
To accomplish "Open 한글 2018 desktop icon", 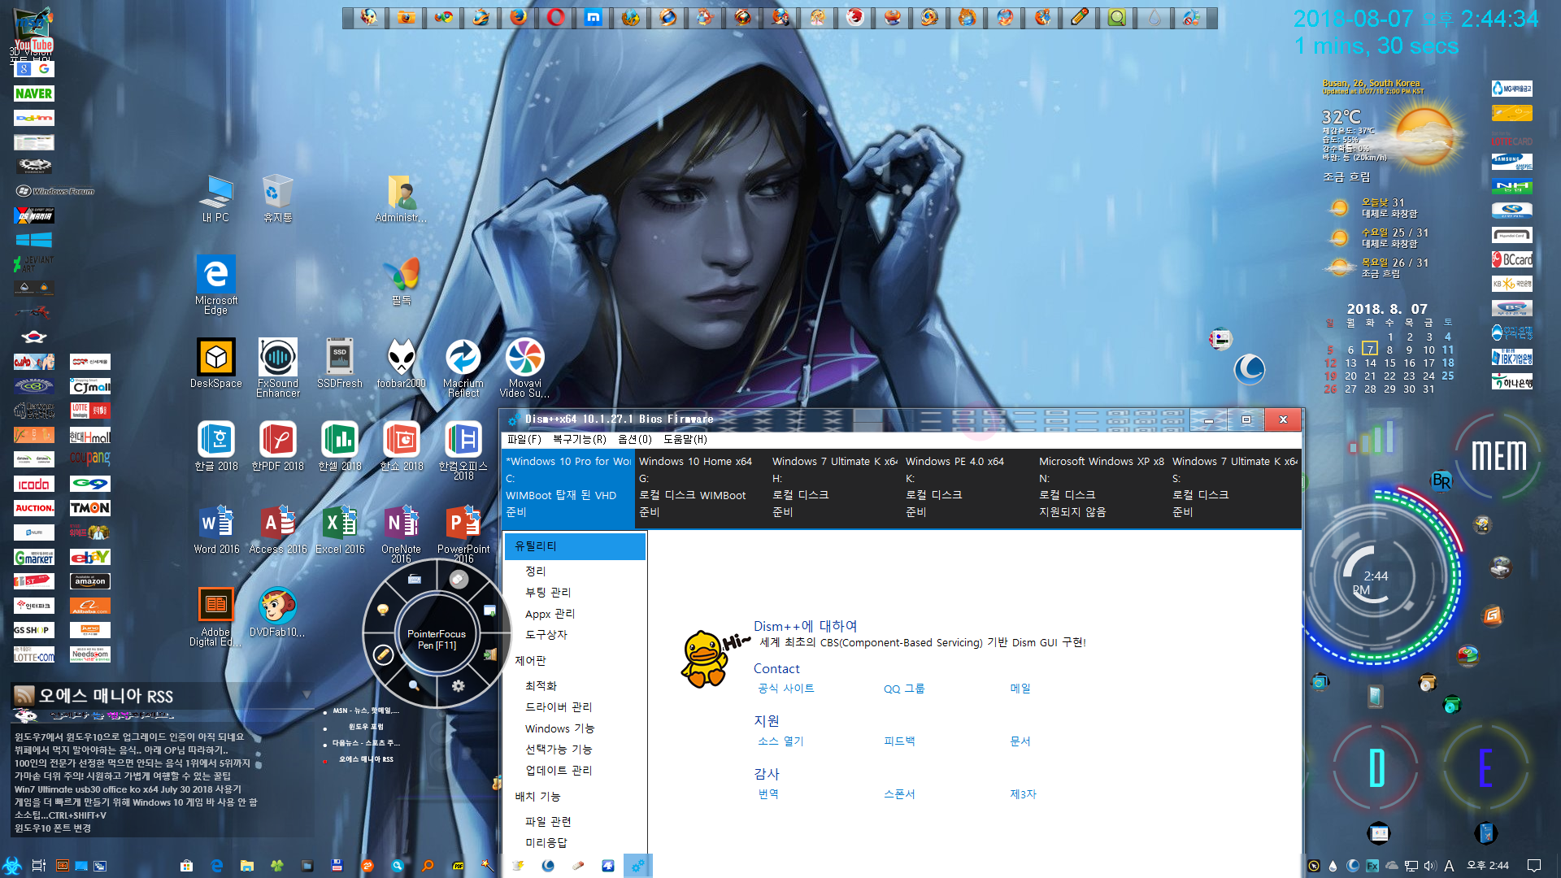I will point(216,447).
